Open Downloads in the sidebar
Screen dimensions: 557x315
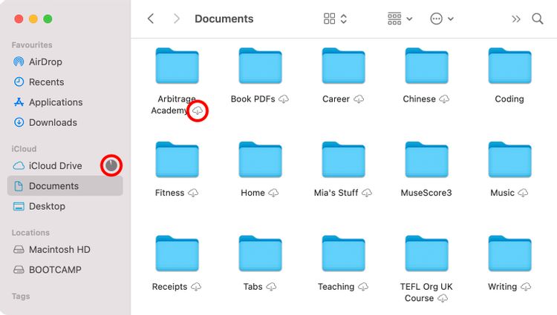point(65,122)
